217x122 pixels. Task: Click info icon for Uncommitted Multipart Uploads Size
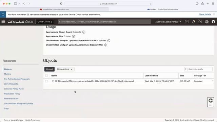105,45
